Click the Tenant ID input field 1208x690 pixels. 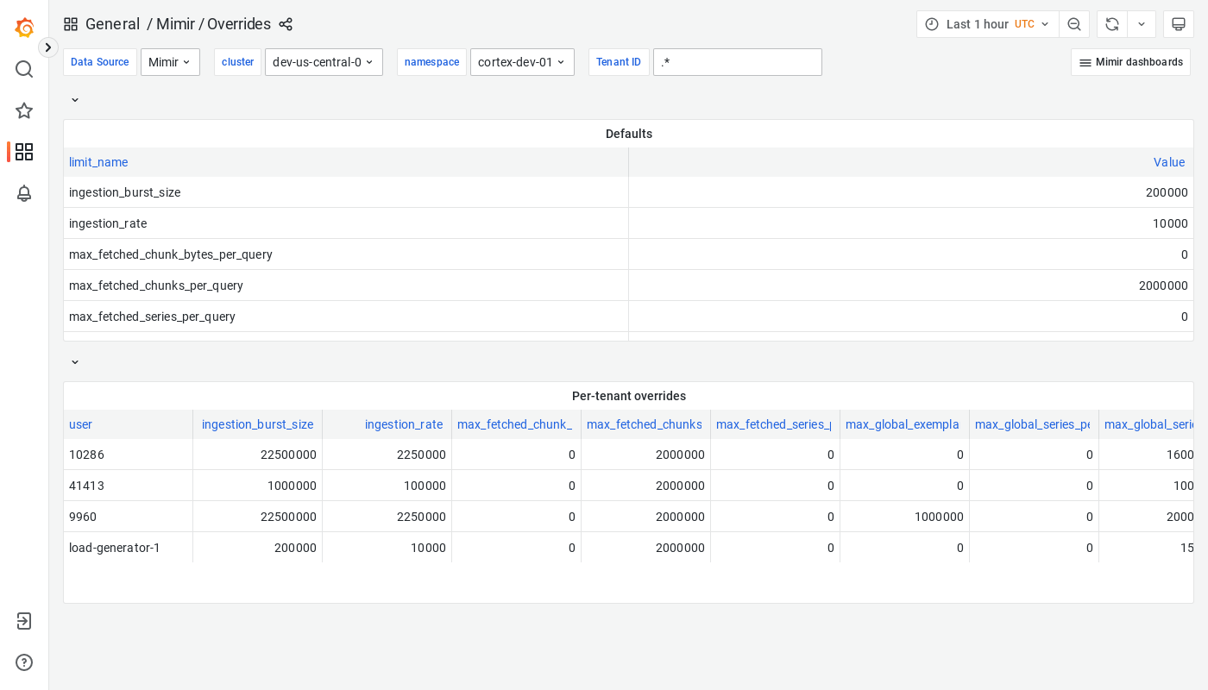737,61
